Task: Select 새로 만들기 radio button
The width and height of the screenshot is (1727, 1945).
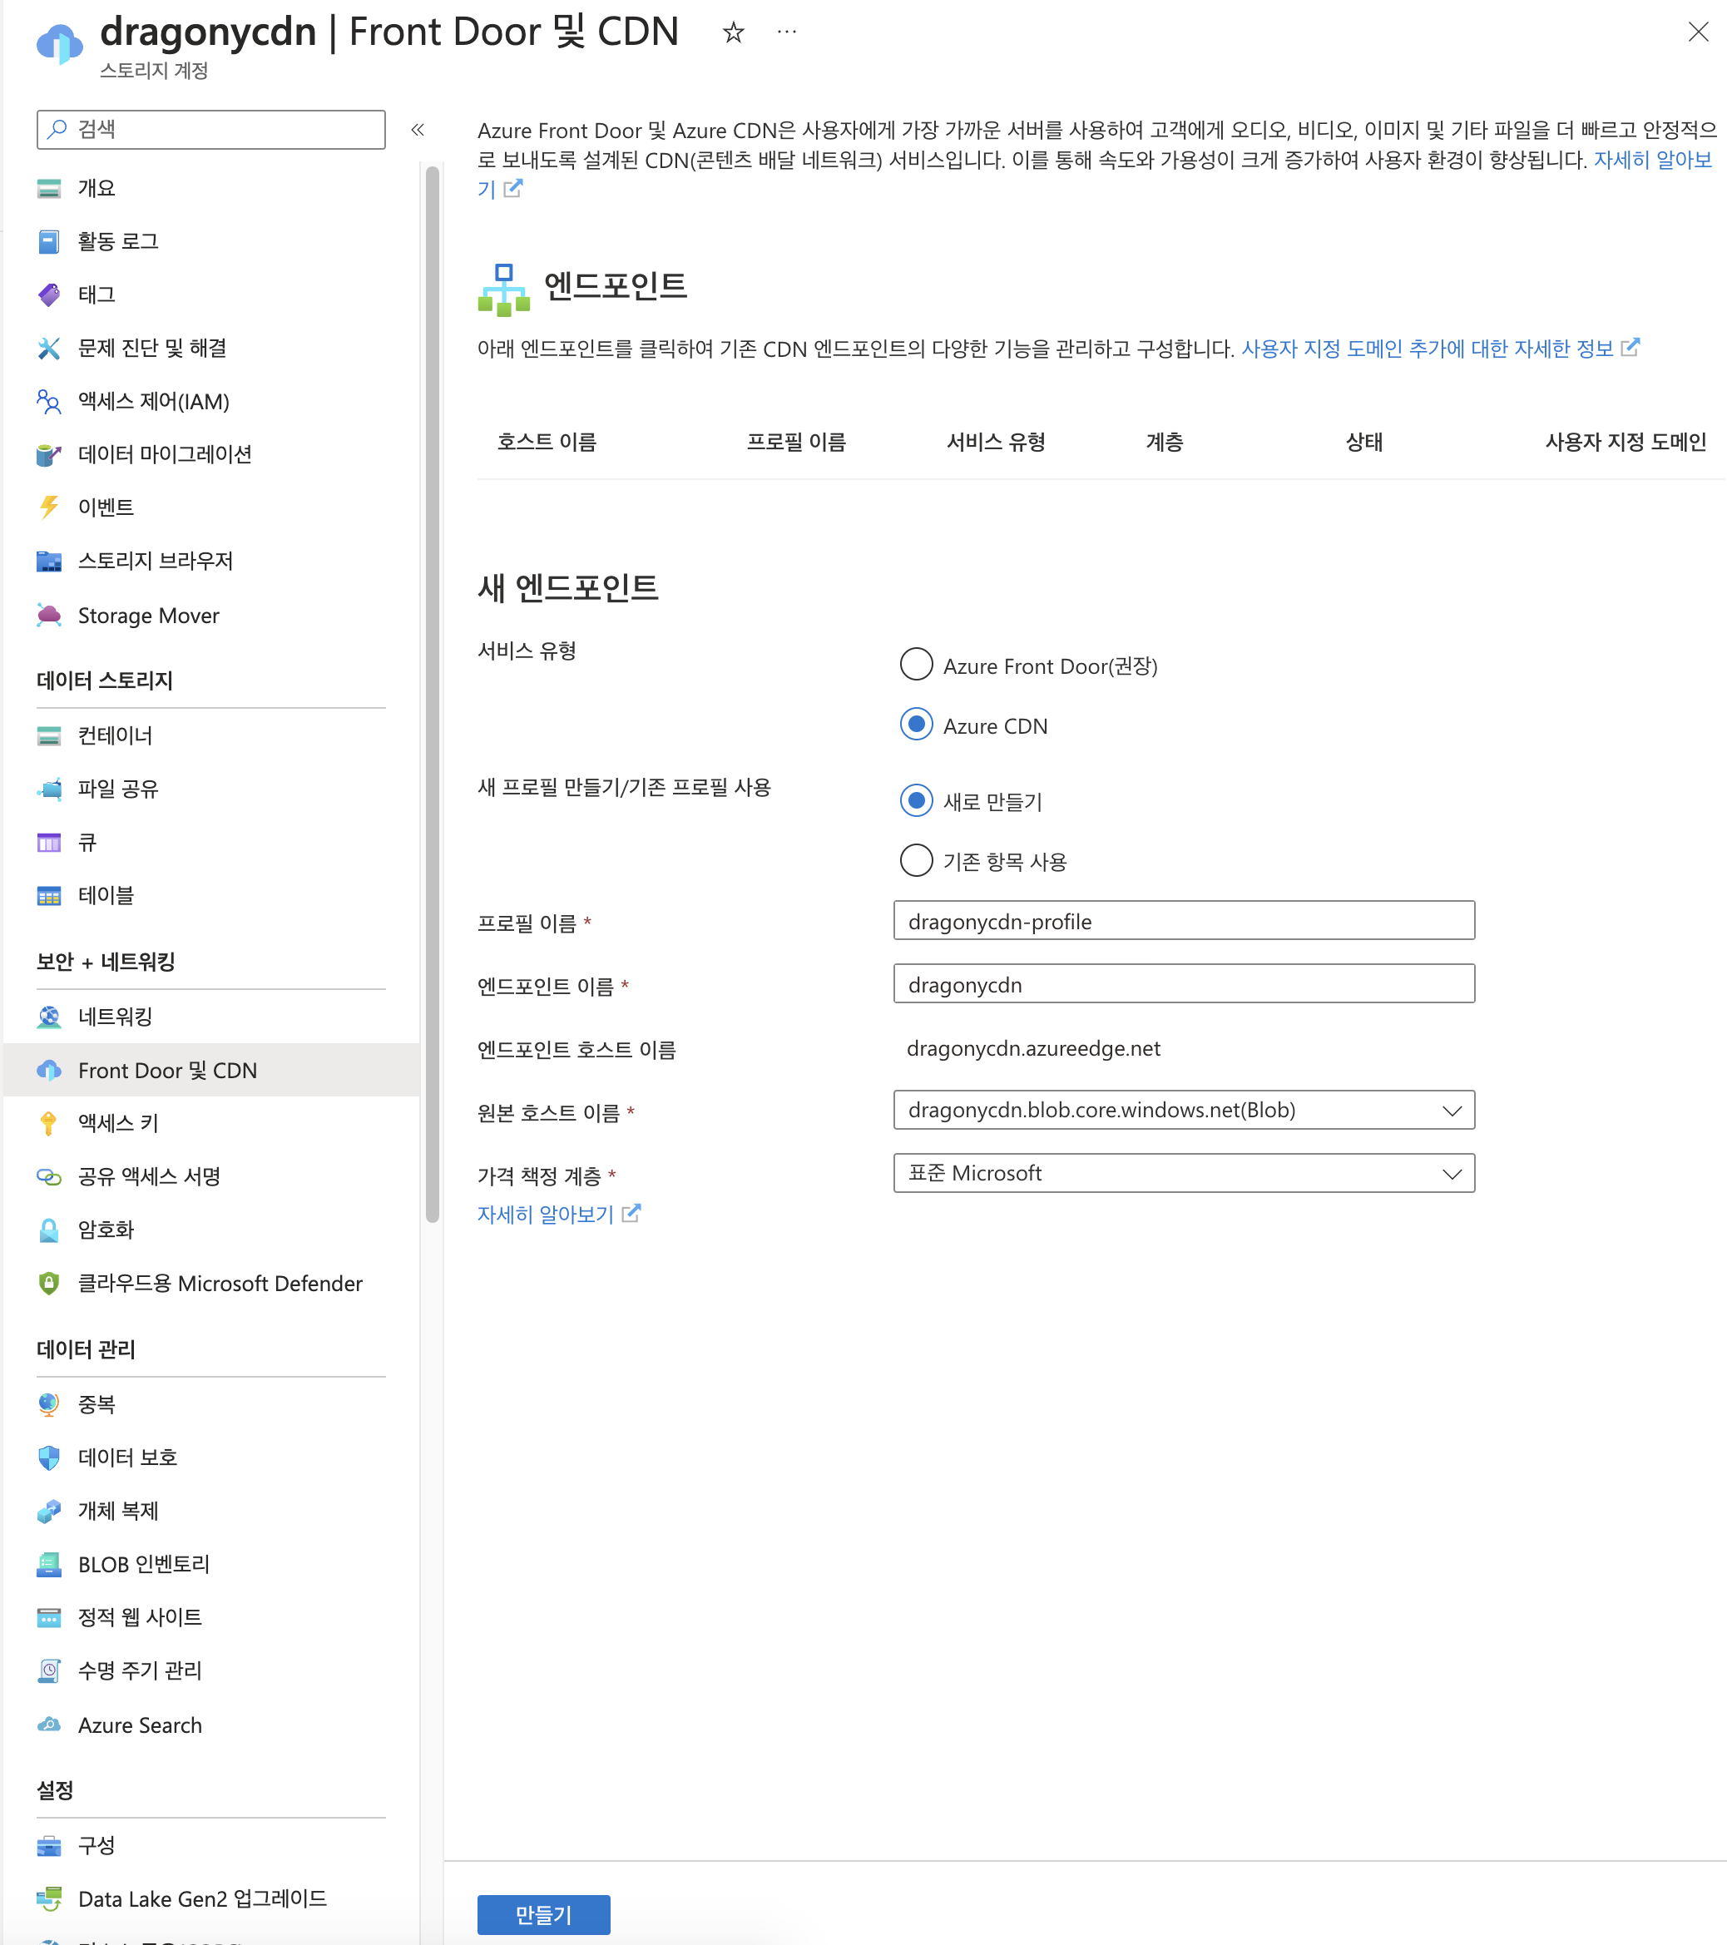Action: [x=915, y=800]
